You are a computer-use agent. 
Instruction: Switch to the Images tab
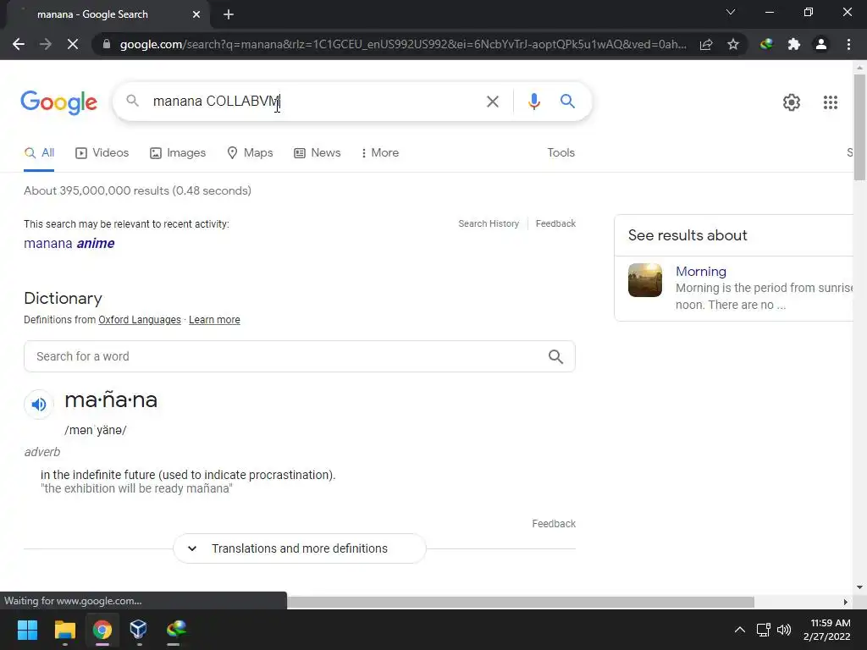[178, 153]
